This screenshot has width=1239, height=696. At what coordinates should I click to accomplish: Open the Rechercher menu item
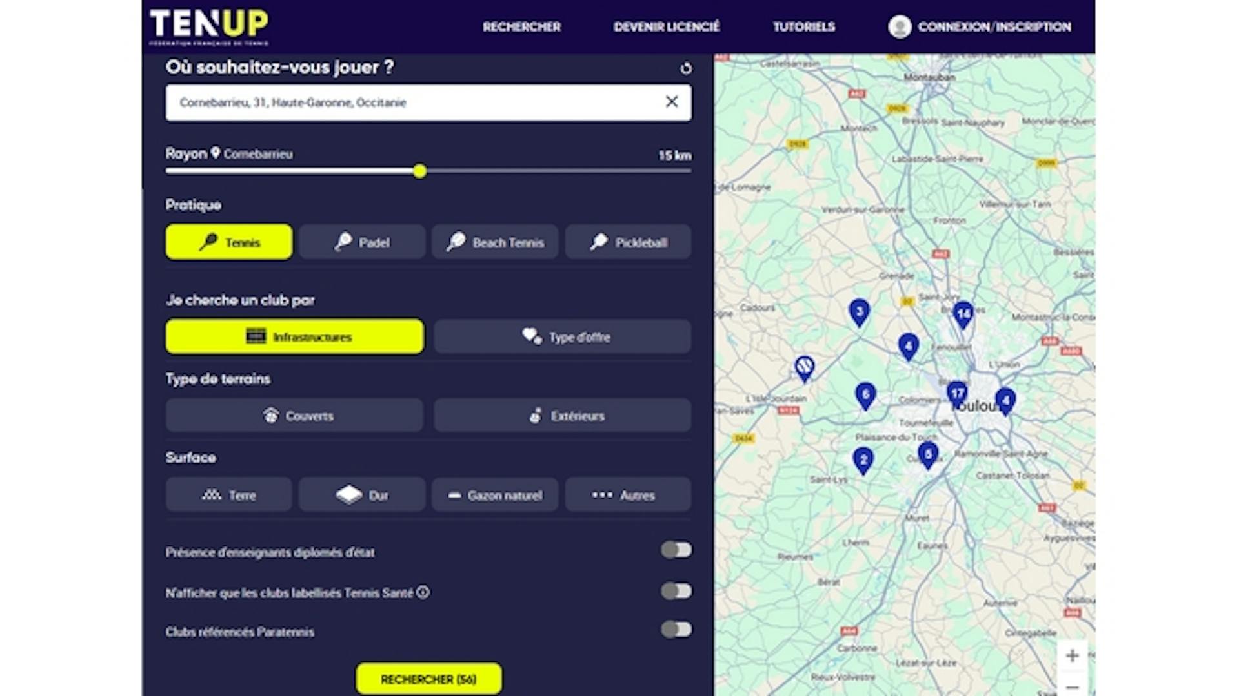[521, 26]
